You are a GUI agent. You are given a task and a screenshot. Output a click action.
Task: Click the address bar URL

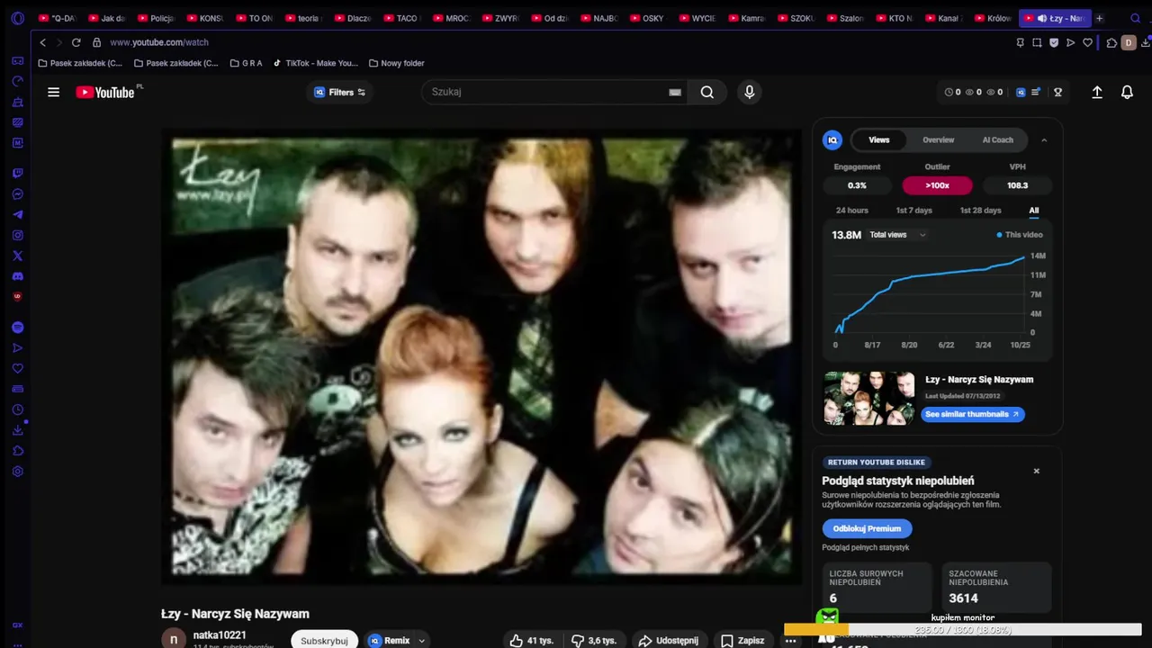point(159,42)
